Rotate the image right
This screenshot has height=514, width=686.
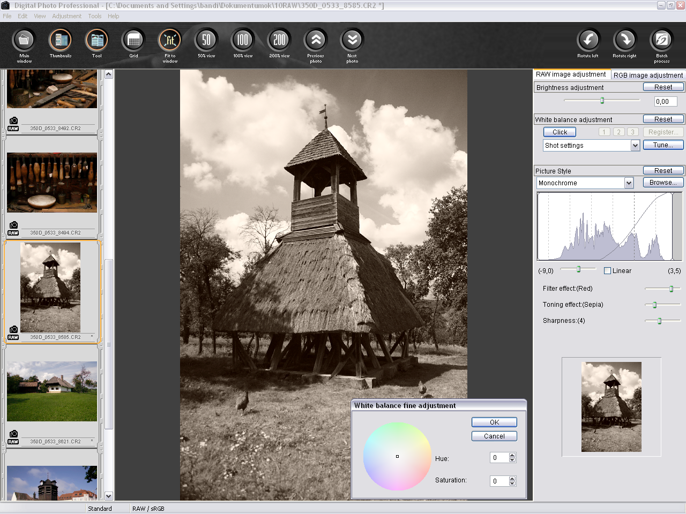pyautogui.click(x=625, y=40)
